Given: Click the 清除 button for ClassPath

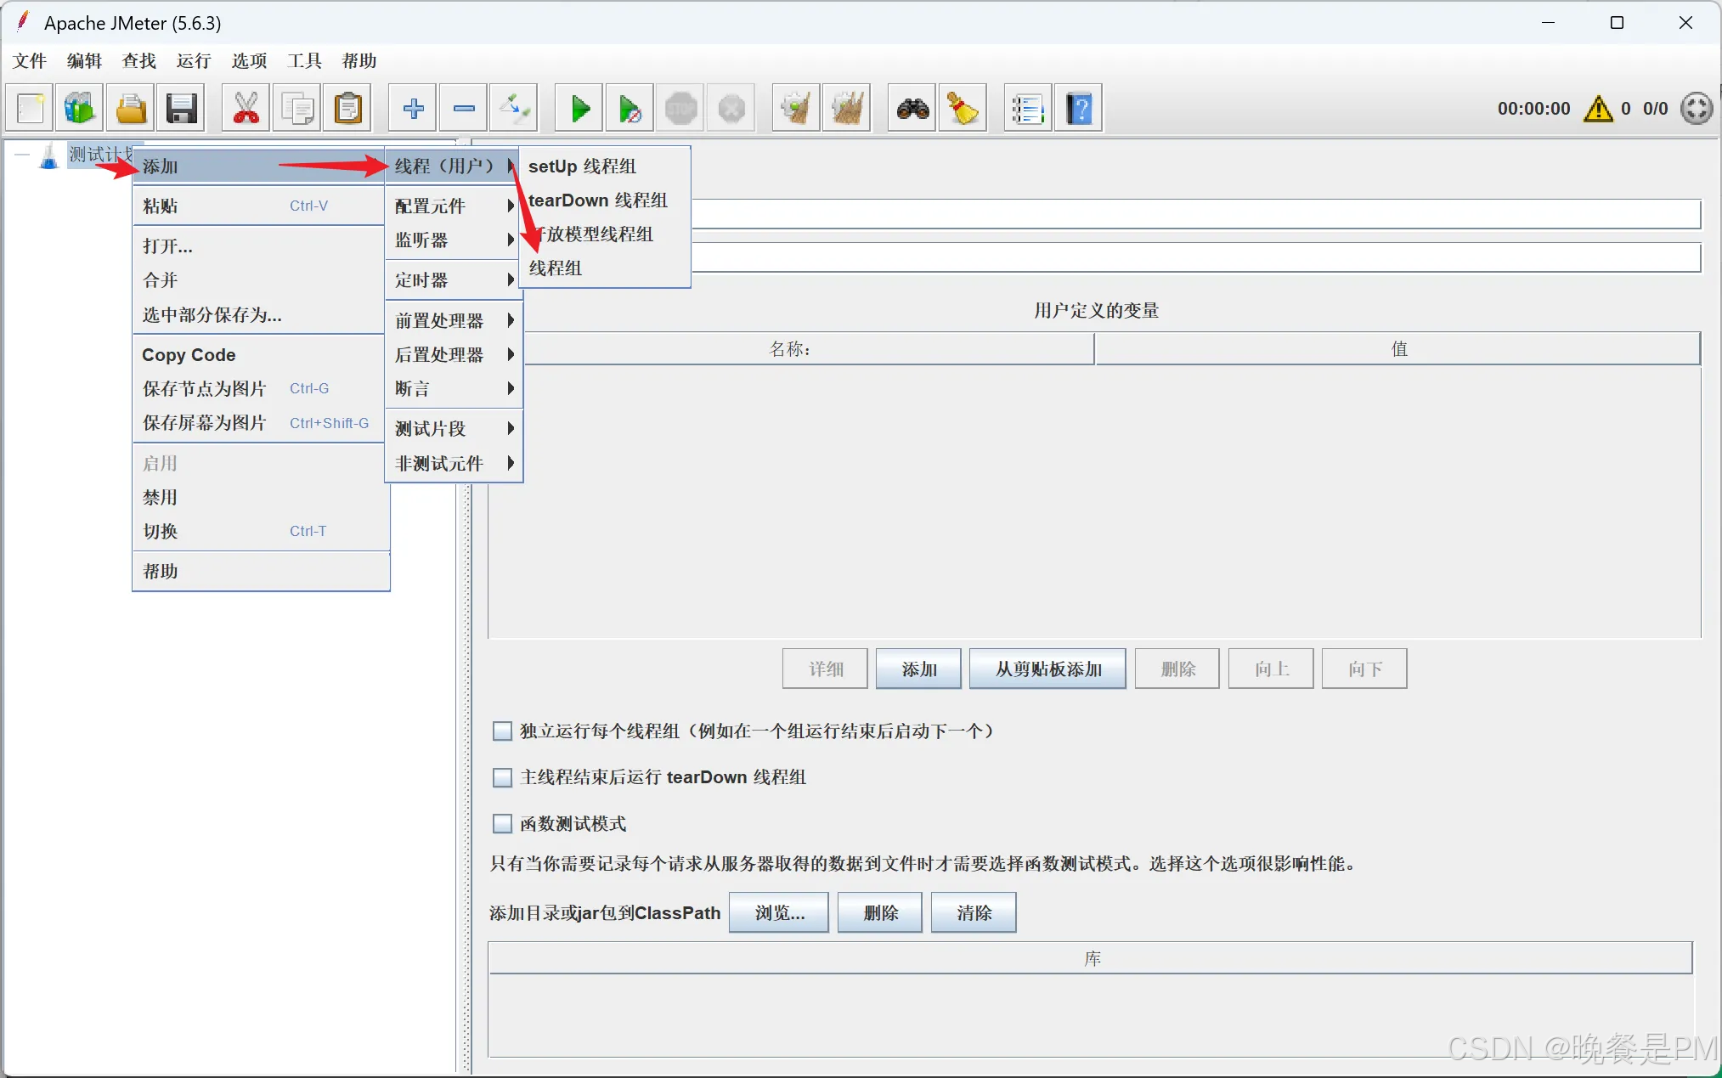Looking at the screenshot, I should 974,913.
